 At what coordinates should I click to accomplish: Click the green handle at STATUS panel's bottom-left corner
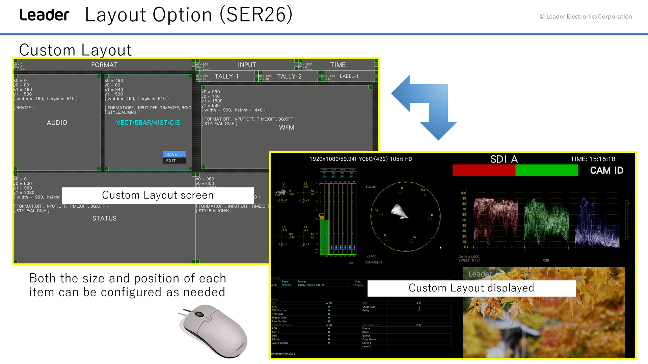tap(16, 262)
